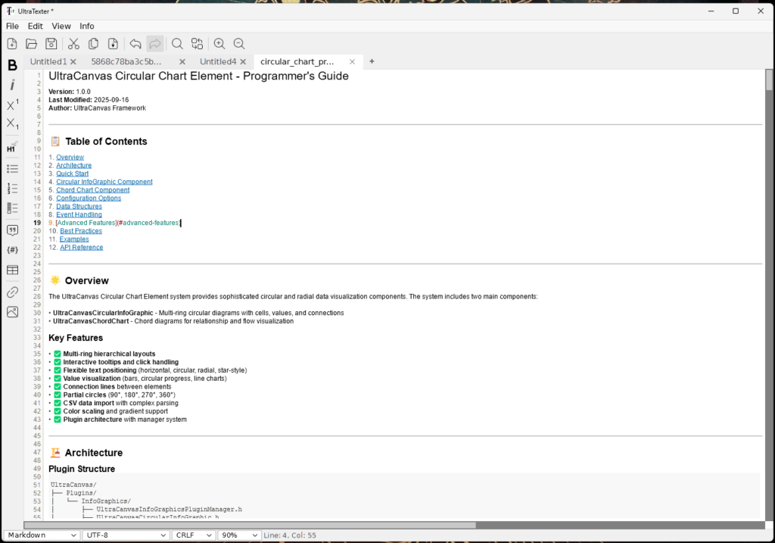Apply bold formatting from the sidebar
The image size is (775, 543).
12,65
